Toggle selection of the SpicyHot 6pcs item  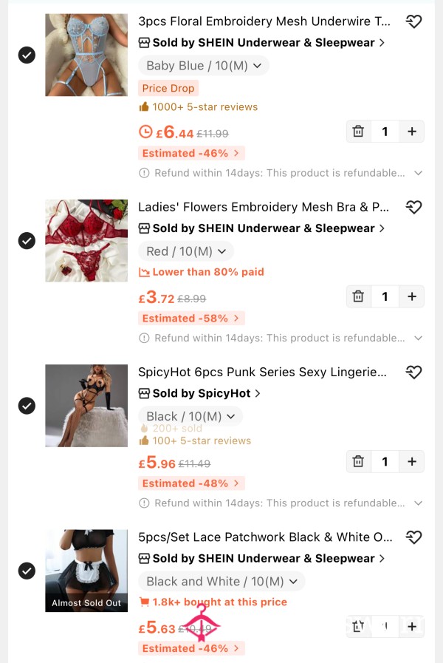pyautogui.click(x=27, y=406)
